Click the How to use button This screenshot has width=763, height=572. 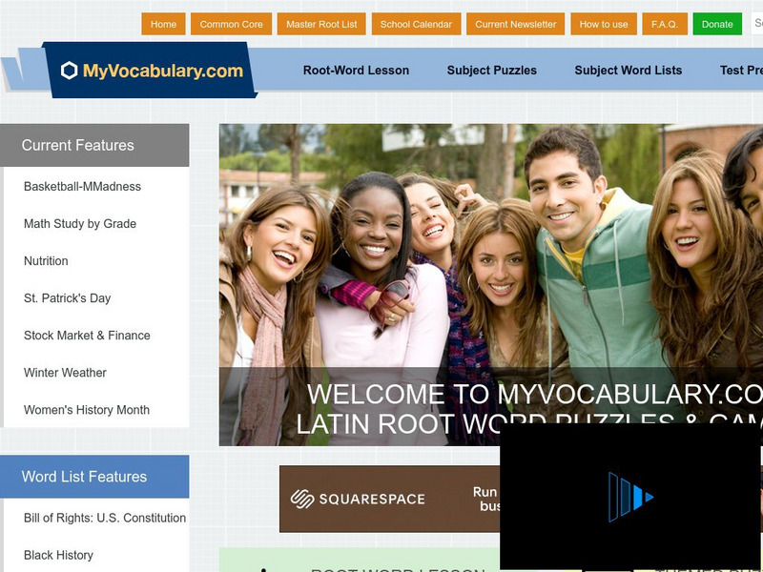coord(604,24)
